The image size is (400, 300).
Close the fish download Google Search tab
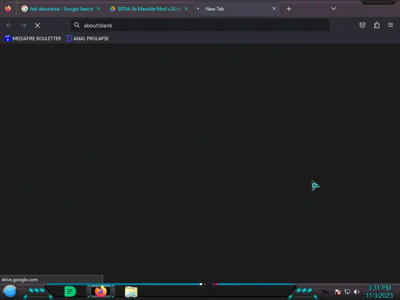tap(98, 9)
